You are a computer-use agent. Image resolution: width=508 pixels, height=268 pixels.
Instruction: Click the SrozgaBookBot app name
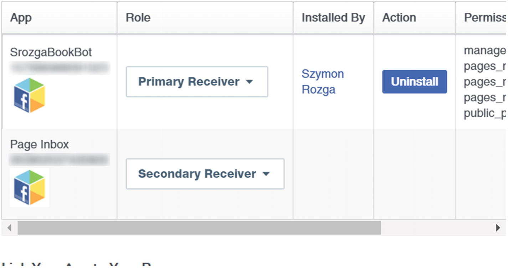point(51,52)
